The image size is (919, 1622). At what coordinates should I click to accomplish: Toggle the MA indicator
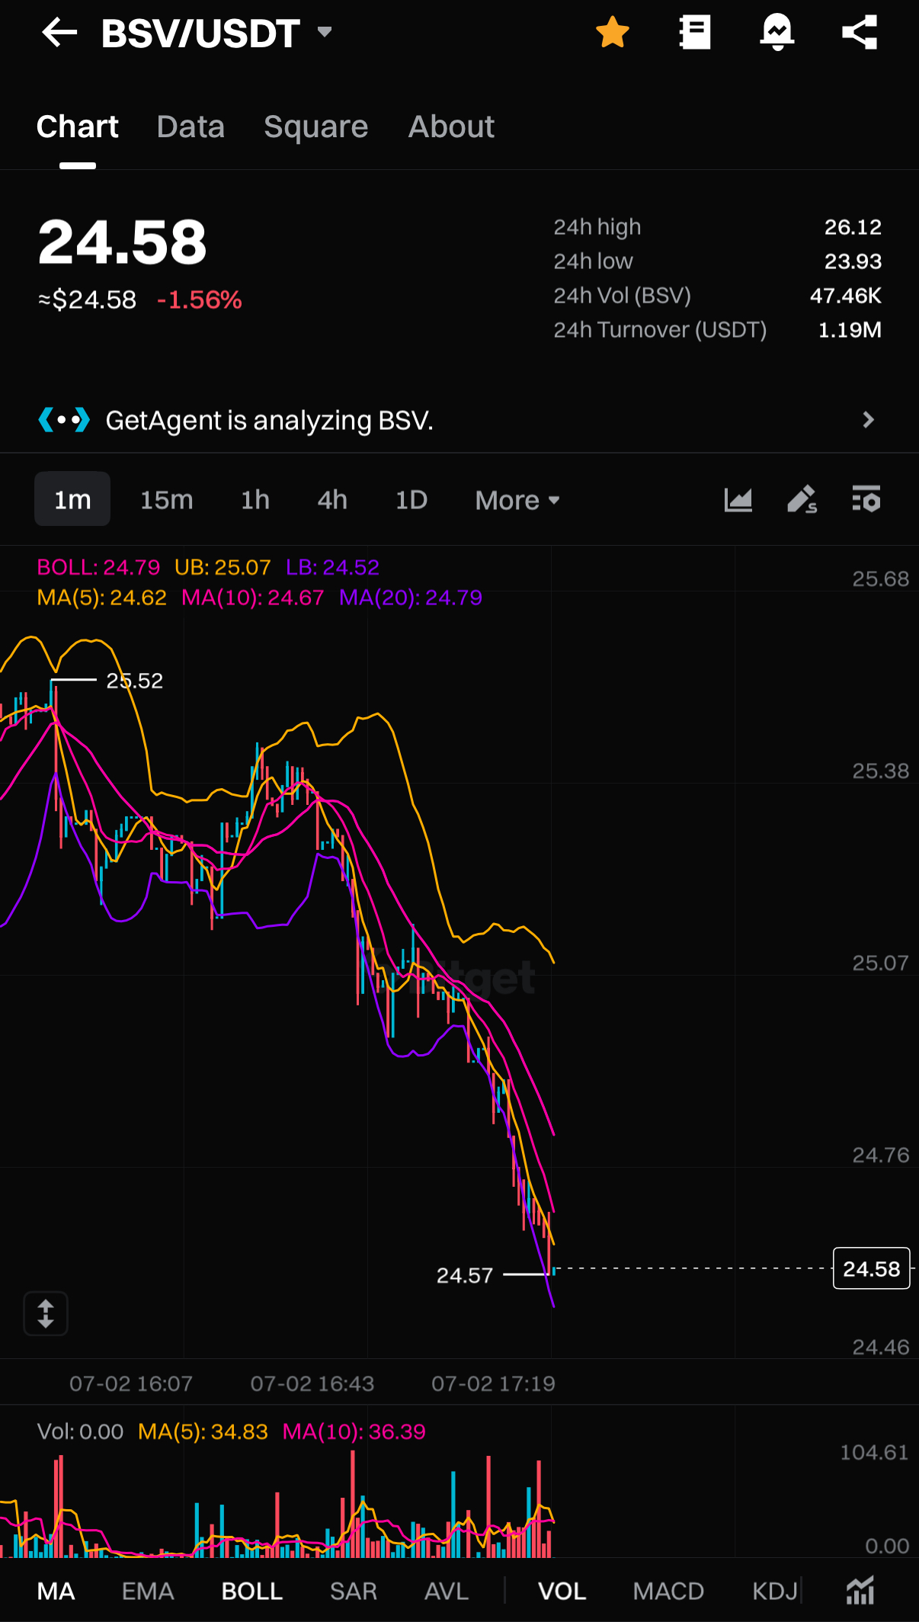point(56,1591)
